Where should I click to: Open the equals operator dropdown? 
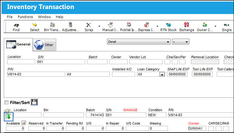(x=181, y=42)
